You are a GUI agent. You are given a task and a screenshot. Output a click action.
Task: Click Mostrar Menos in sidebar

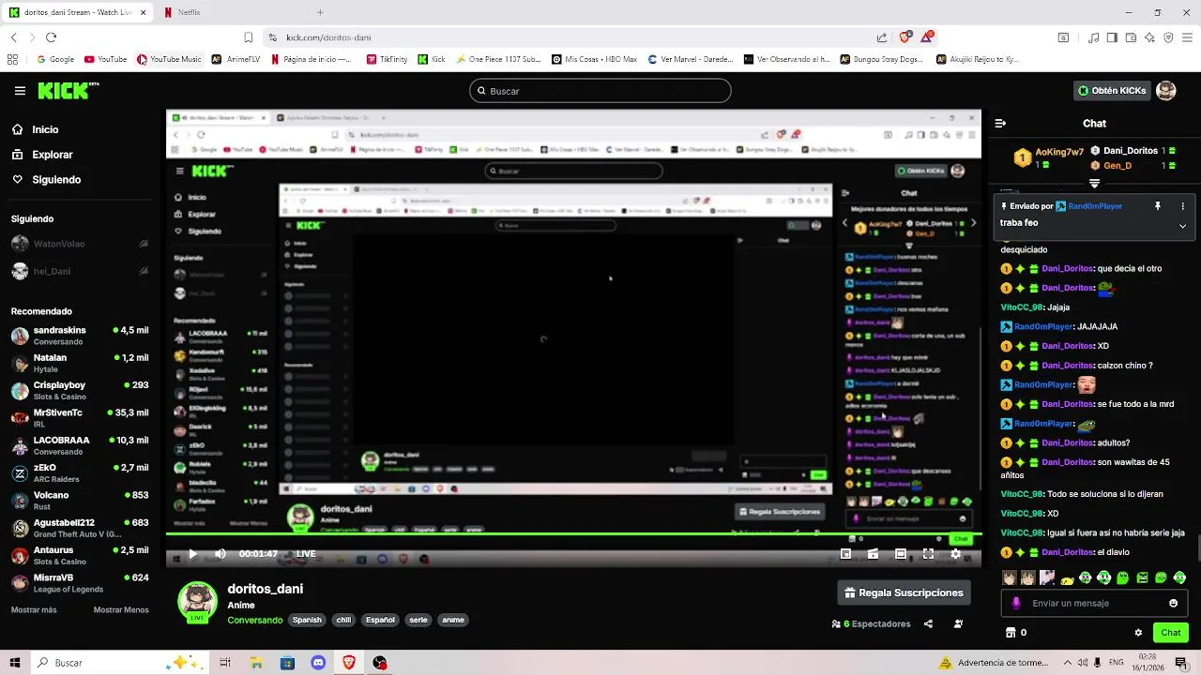pos(121,610)
